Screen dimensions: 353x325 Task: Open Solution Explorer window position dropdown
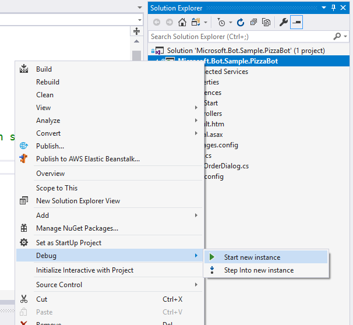tap(324, 8)
